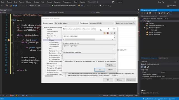Click the horizontal scrollbar under the property tree
The image size is (179, 100).
[x=53, y=76]
